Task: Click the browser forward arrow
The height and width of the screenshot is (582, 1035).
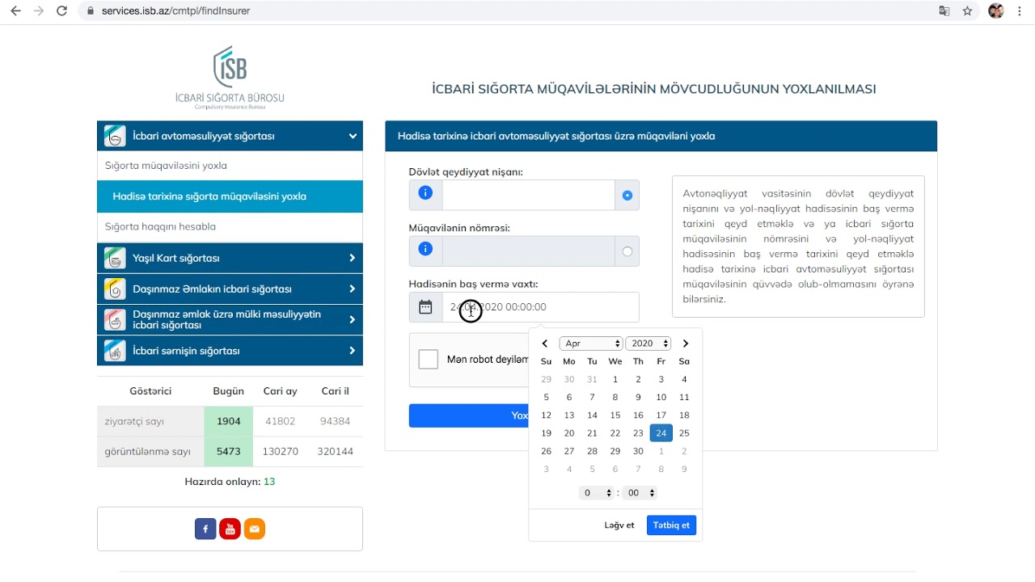Action: [38, 11]
